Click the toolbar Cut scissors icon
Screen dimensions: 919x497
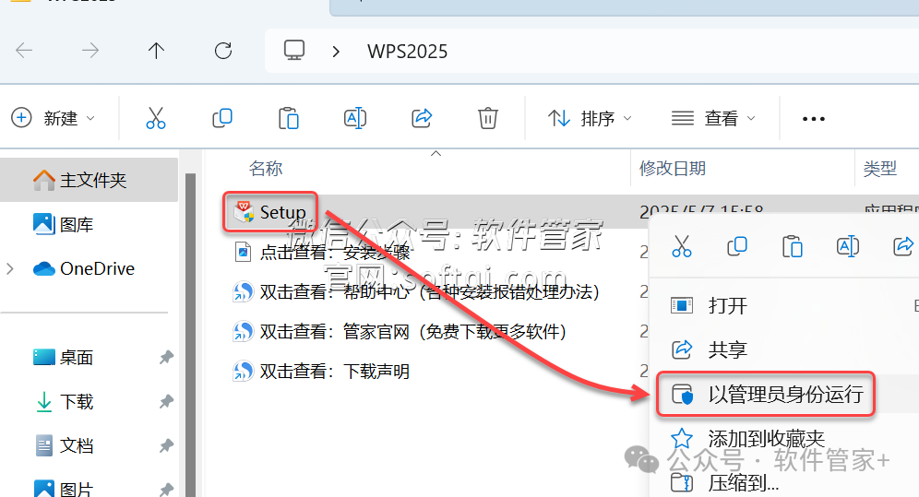pyautogui.click(x=156, y=118)
